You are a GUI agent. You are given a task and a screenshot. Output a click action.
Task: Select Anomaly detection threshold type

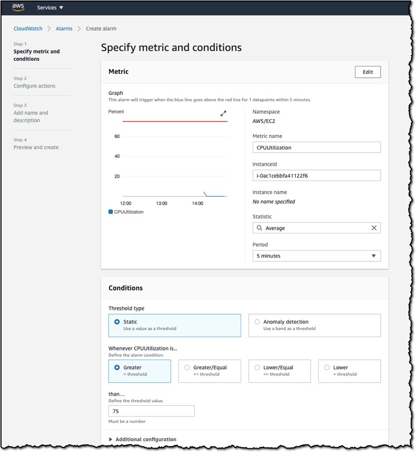pyautogui.click(x=314, y=325)
